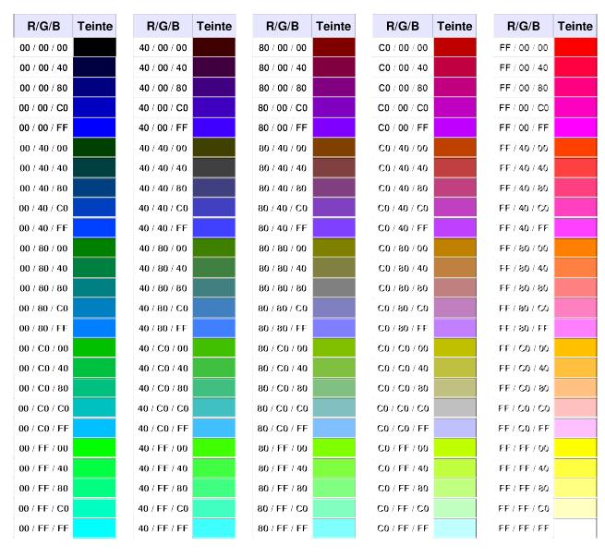Select the cyan swatch for 00 / FF / FF
605x558 pixels.
point(94,528)
